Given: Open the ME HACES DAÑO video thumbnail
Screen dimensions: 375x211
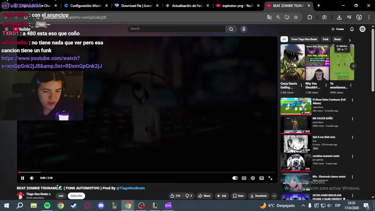Looking at the screenshot, I should (296, 125).
